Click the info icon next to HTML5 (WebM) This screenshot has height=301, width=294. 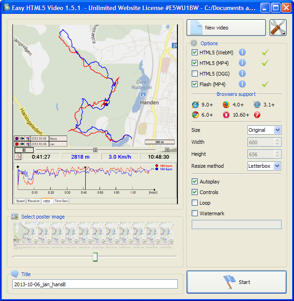point(242,52)
